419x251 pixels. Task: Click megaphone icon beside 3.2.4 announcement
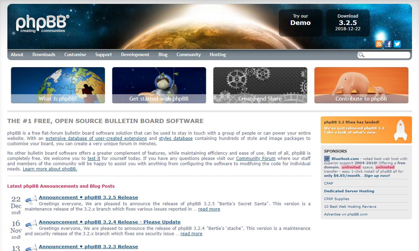[x=31, y=225]
